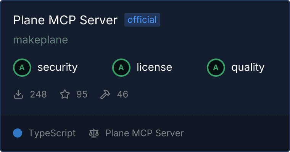Click the license label text
This screenshot has width=290, height=152.
[x=155, y=67]
